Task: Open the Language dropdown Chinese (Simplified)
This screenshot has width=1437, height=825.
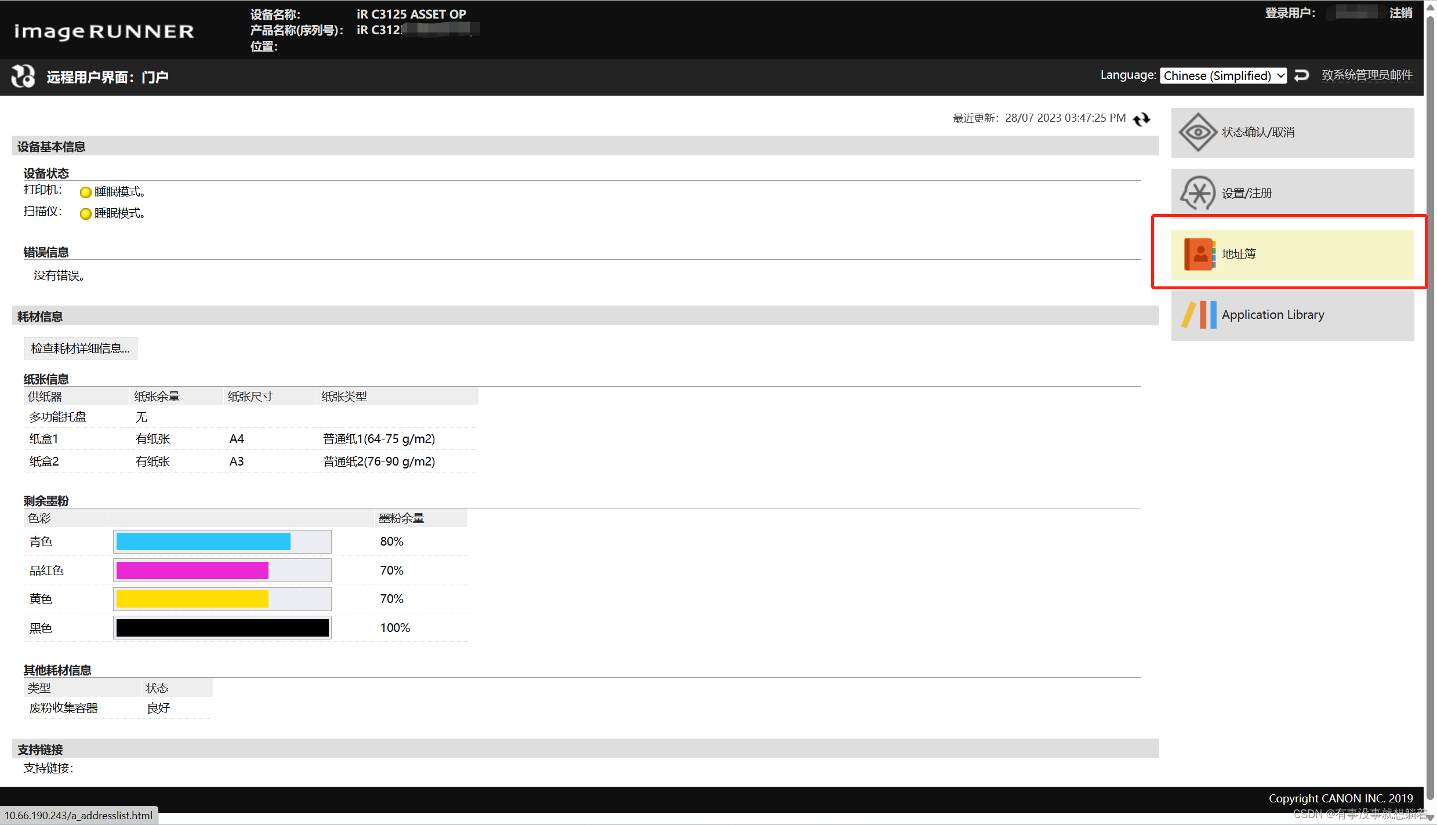Action: (x=1222, y=76)
